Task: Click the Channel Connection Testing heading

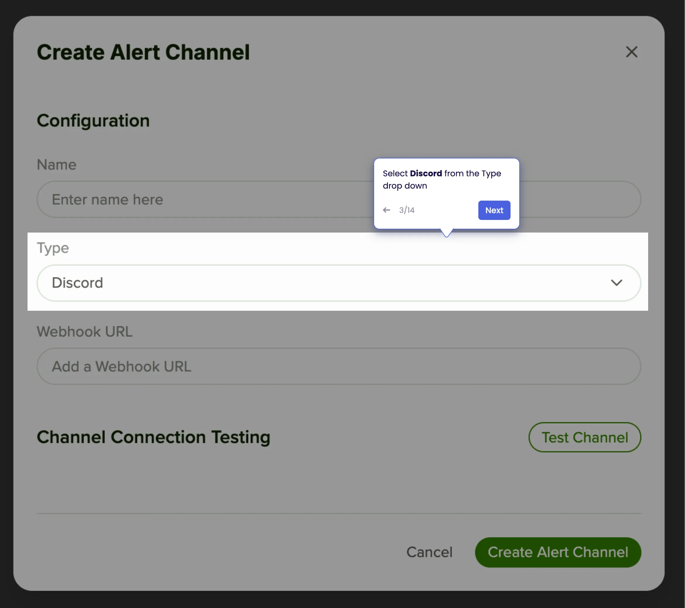Action: (x=153, y=437)
